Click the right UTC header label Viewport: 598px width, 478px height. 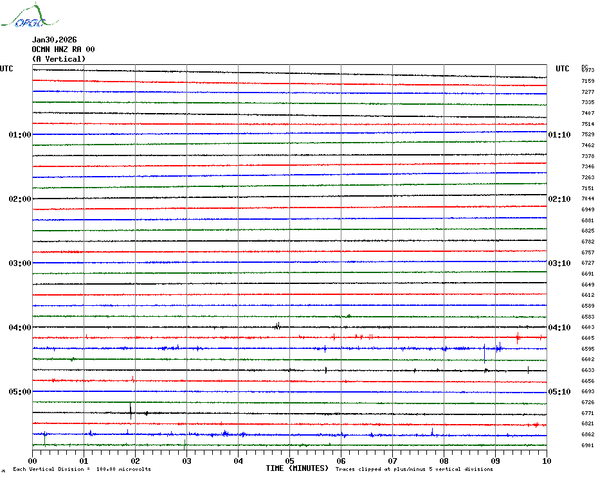pos(562,69)
